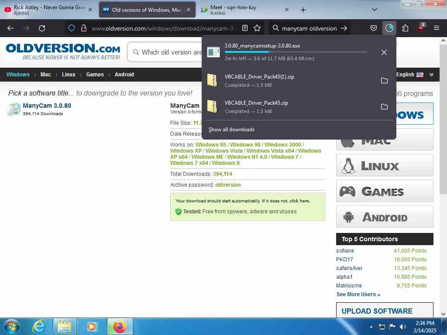
Task: Cancel the manycamsetup-3.0.80.exe download
Action: tap(384, 52)
